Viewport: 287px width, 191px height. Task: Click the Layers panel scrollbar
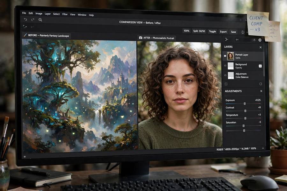coord(264,64)
